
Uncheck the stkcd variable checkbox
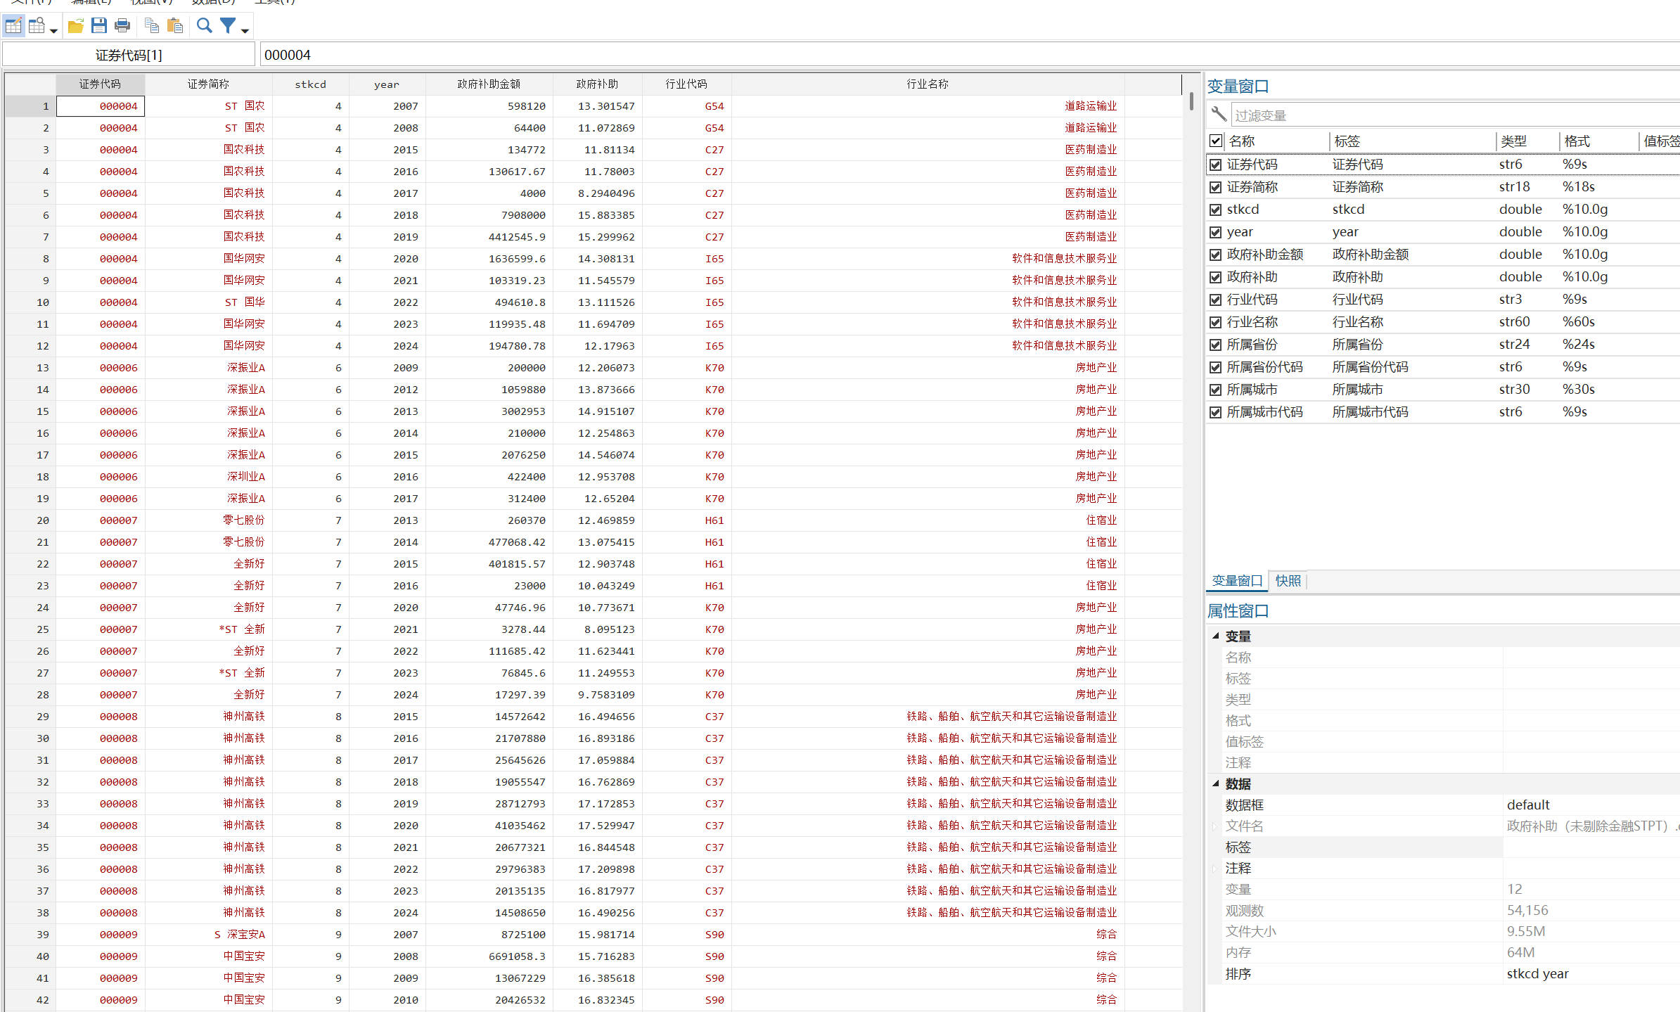pos(1215,210)
